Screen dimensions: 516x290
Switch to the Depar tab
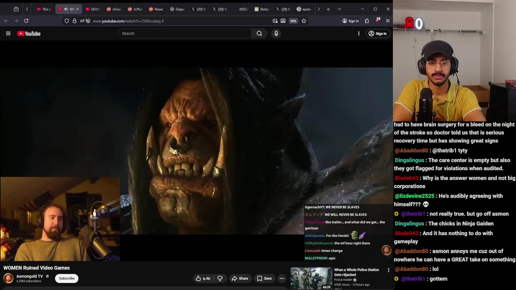pyautogui.click(x=177, y=9)
